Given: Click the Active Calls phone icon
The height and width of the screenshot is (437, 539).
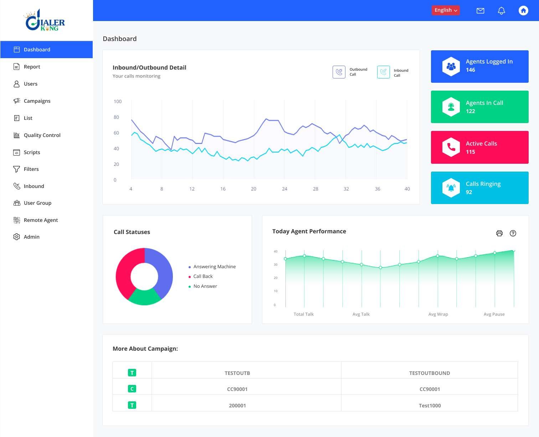Looking at the screenshot, I should pos(451,147).
